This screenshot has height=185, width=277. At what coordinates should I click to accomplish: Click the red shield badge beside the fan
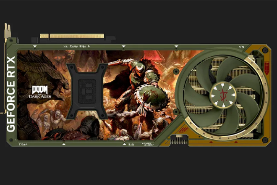(267, 68)
